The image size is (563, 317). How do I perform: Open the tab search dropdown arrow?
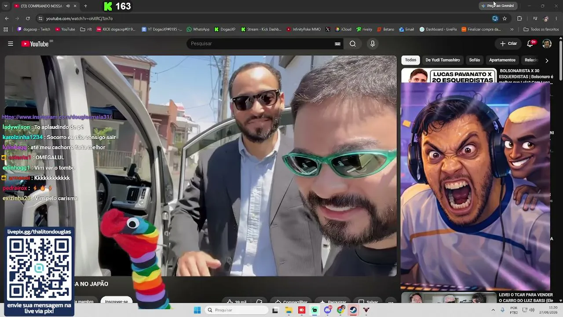6,6
